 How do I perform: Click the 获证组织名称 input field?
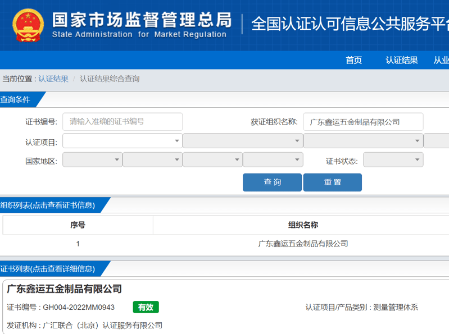[363, 122]
